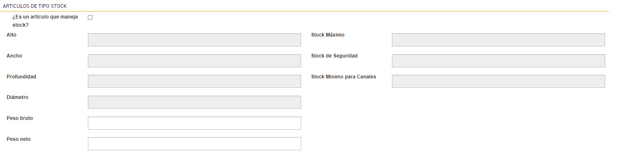Click the Alto label text
This screenshot has height=156, width=618.
point(12,35)
